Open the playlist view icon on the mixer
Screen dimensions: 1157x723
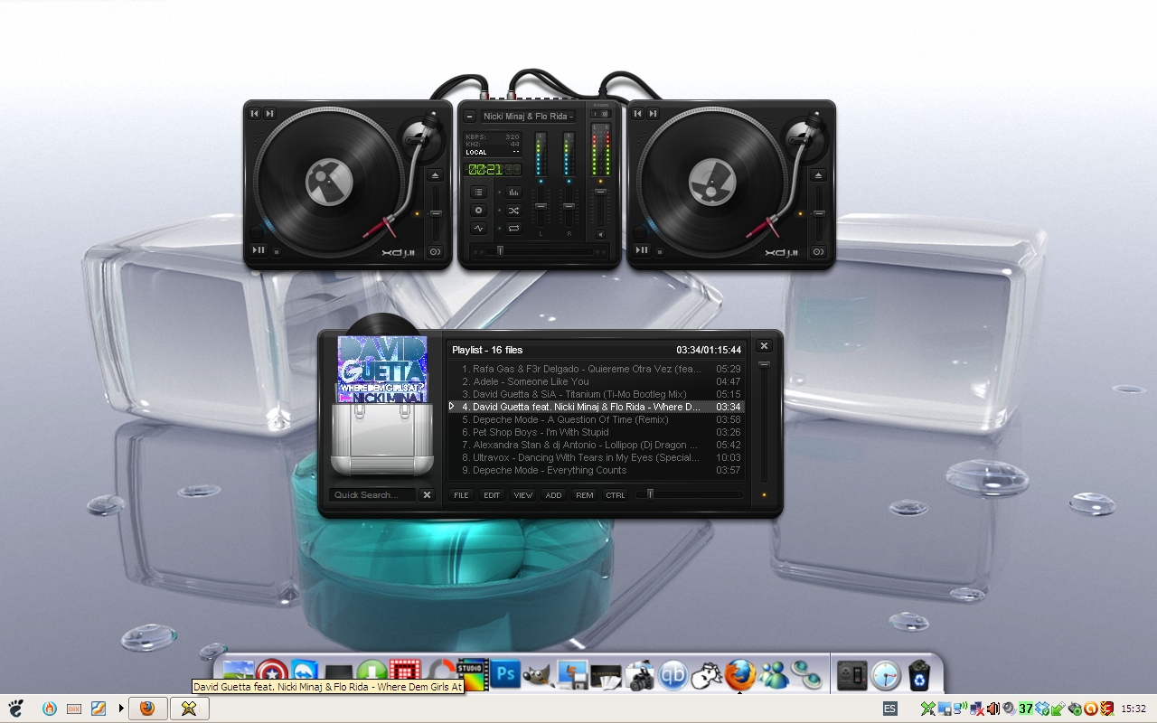(x=479, y=192)
